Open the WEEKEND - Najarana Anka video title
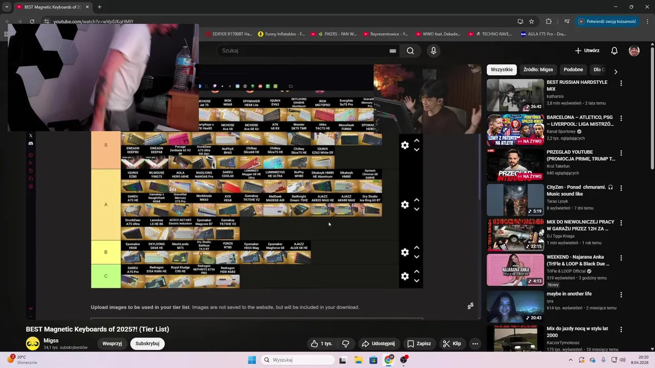Image resolution: width=655 pixels, height=368 pixels. (x=578, y=260)
